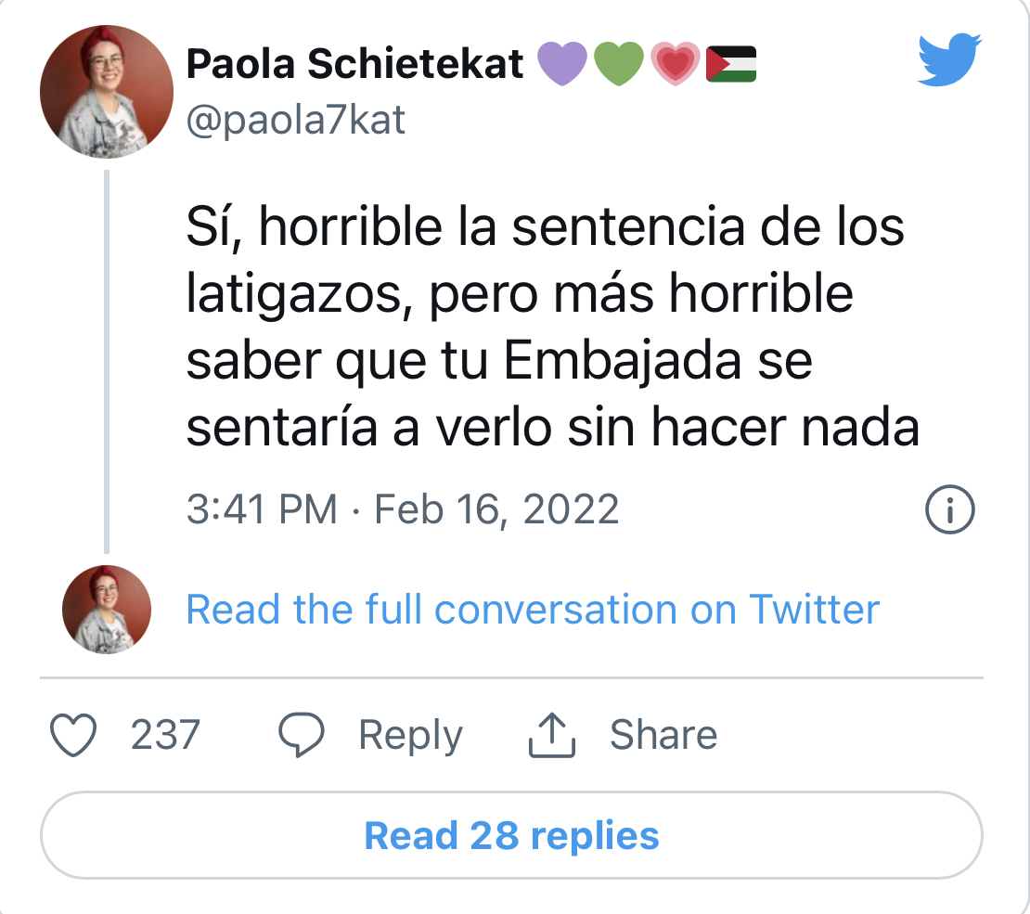Click the @paola7kat handle
Viewport: 1030px width, 914px height.
(296, 121)
